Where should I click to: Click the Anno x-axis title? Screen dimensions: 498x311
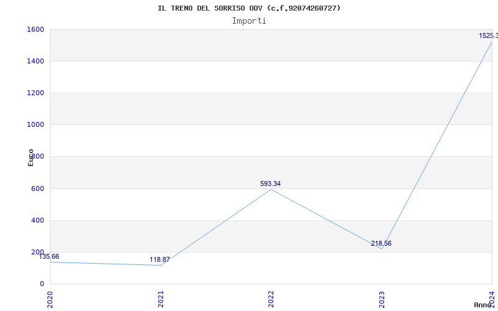tap(482, 305)
